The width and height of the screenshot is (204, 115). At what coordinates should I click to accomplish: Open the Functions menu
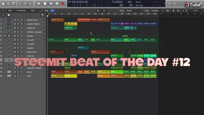[22, 11]
